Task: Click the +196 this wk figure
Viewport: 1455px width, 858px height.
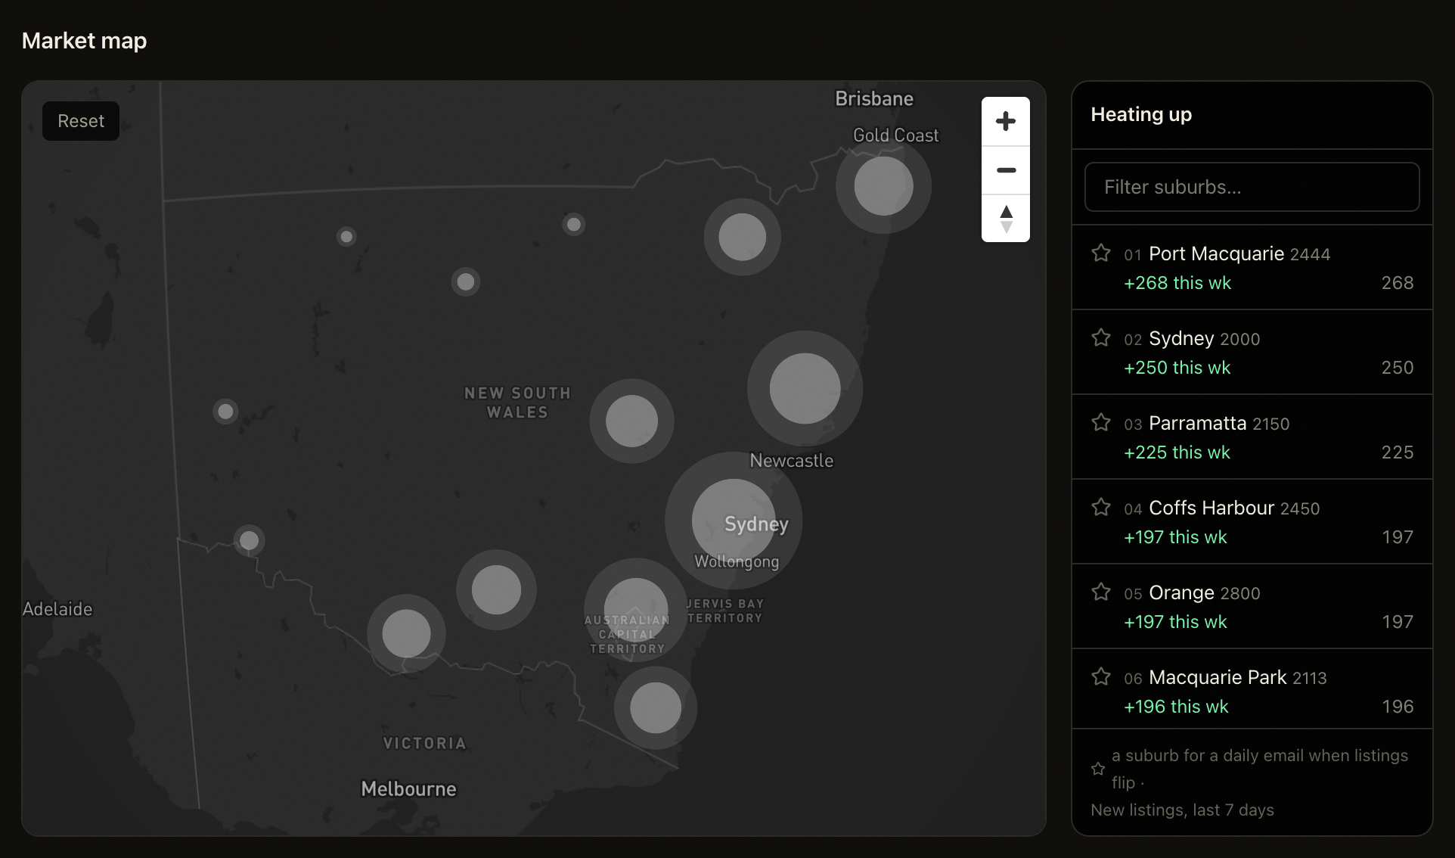Action: [1176, 707]
